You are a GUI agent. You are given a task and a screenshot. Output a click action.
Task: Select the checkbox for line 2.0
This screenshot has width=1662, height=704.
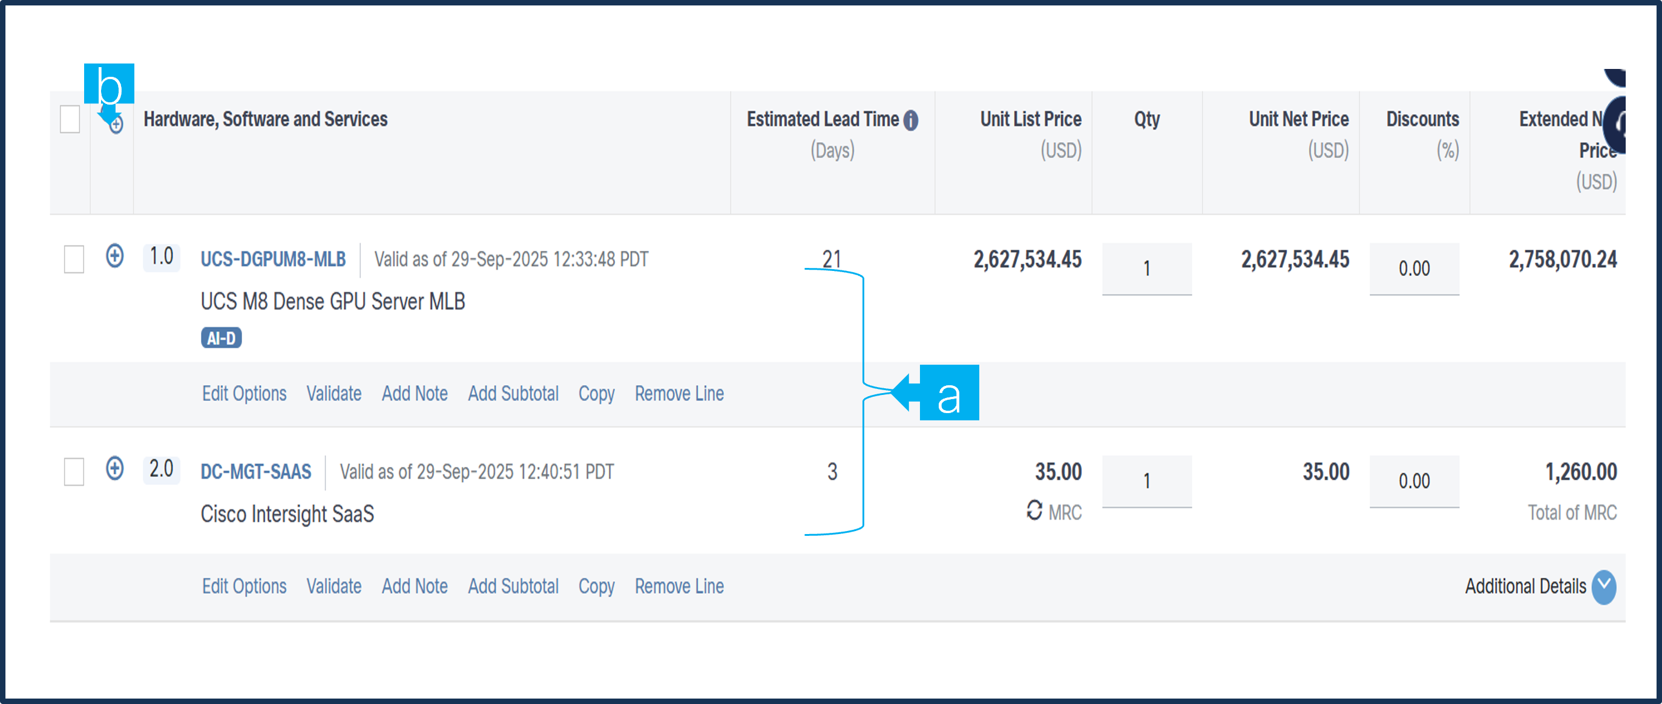tap(74, 472)
